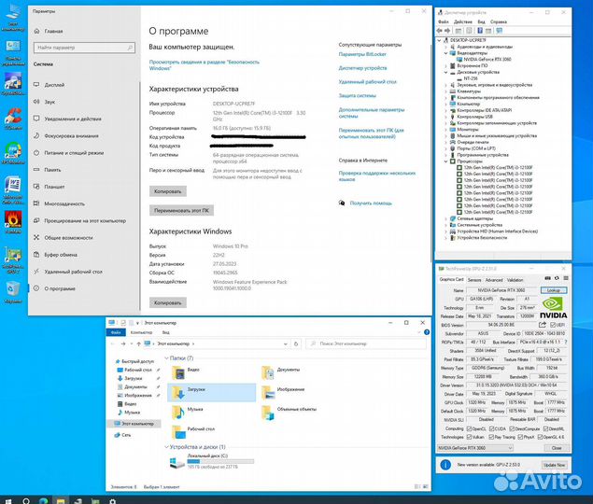Select the Видео folder icon in Explorer

click(179, 372)
